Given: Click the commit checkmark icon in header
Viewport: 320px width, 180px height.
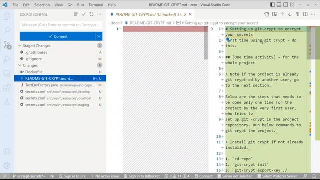Looking at the screenshot, I should coord(84,14).
